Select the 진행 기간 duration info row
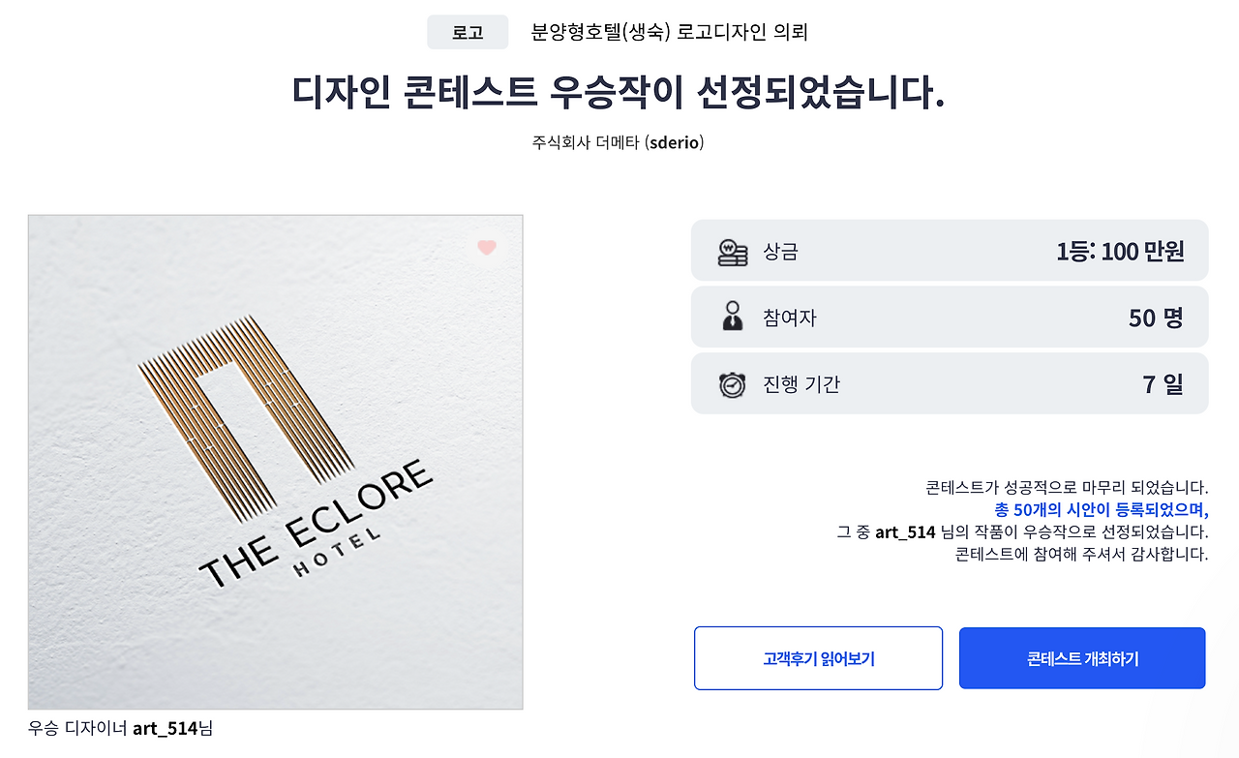This screenshot has height=758, width=1239. 949,382
